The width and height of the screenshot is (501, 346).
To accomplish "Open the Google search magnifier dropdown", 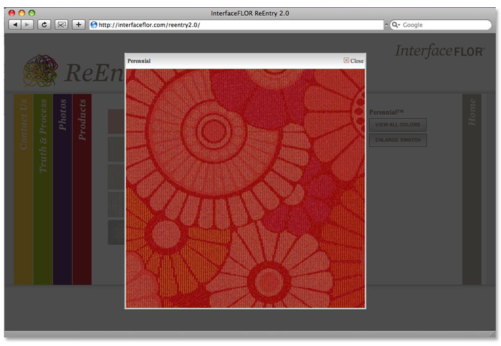I will [x=396, y=24].
